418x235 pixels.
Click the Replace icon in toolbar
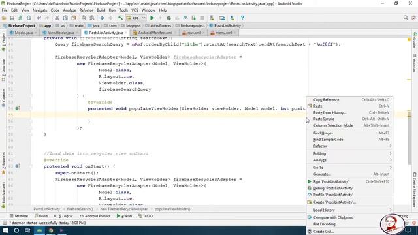pos(92,18)
